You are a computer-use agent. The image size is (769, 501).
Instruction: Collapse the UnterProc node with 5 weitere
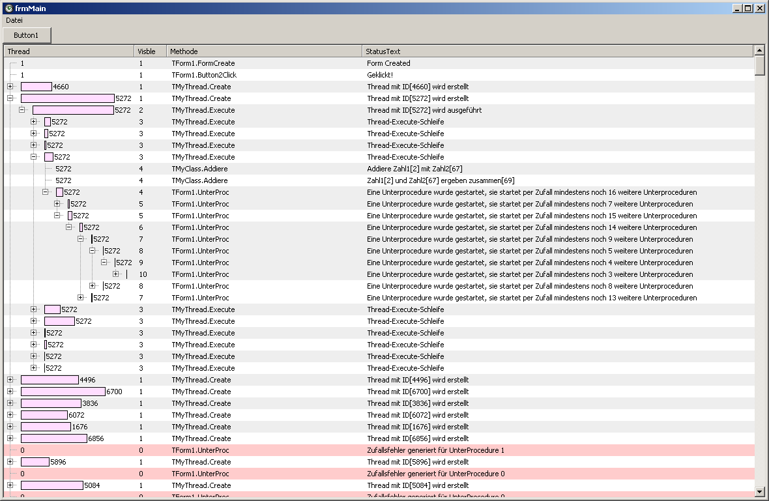pos(93,251)
